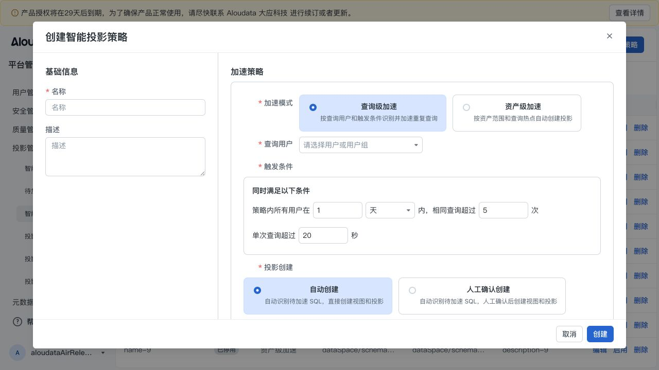Click the help question mark icon in sidebar

pos(18,322)
